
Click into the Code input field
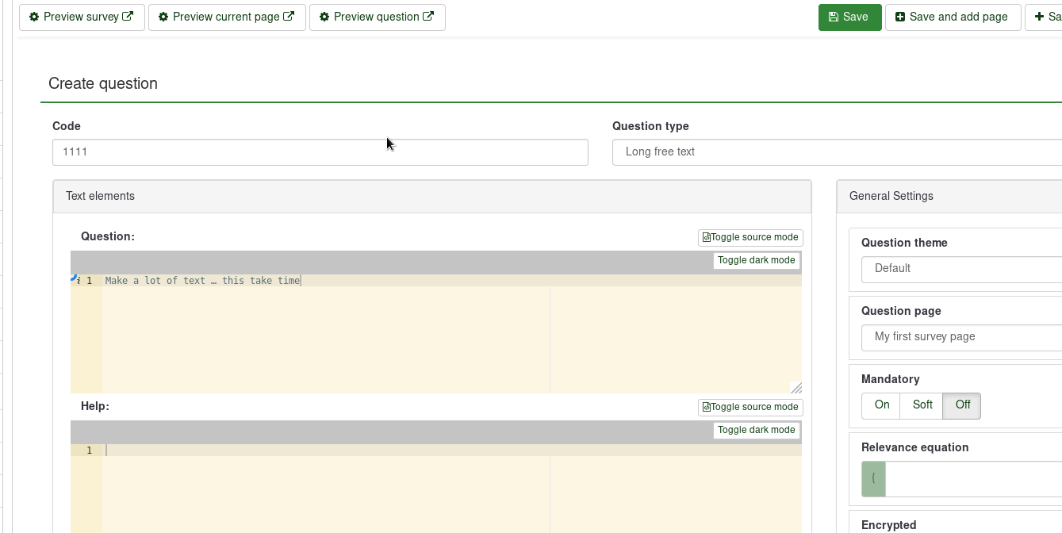coord(320,152)
